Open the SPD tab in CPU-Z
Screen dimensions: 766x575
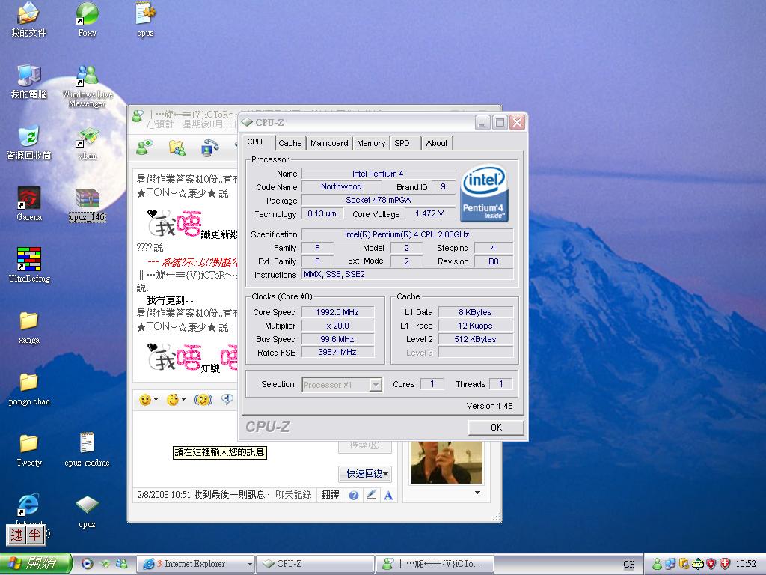(x=402, y=143)
